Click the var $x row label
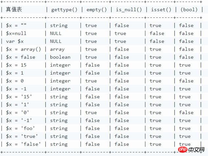208x156 pixels. pos(14,41)
